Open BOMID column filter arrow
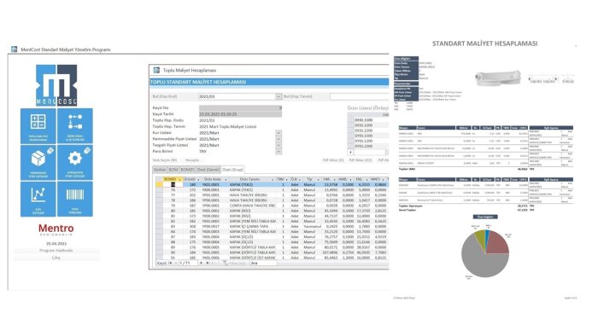The image size is (598, 336). (179, 179)
